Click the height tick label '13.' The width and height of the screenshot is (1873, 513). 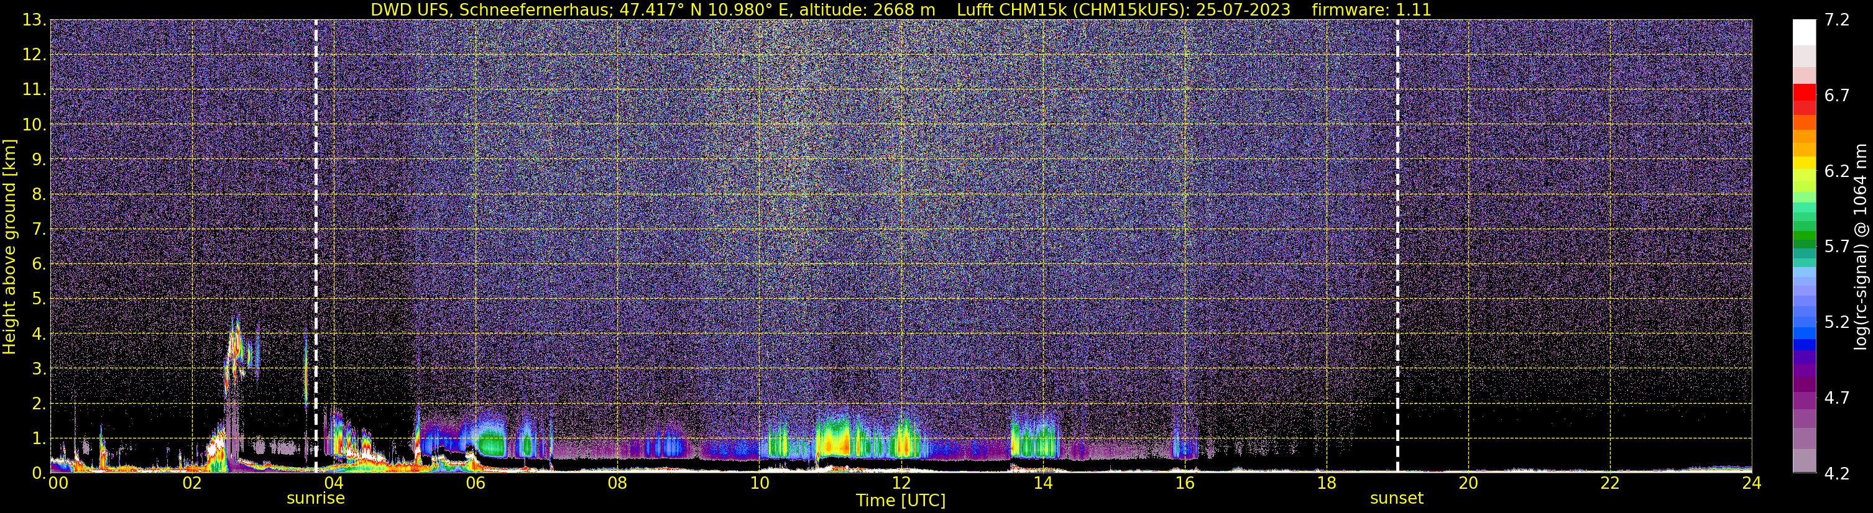click(34, 20)
